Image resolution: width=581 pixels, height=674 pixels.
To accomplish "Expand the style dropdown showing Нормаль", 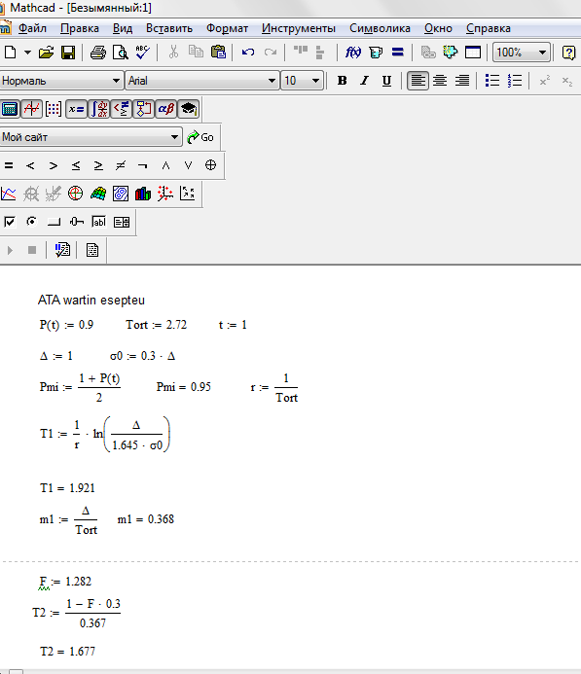I will pos(116,81).
